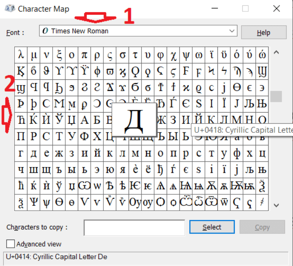This screenshot has height=266, width=293.
Task: Enable the Advanced view checkbox
Action: (10, 244)
